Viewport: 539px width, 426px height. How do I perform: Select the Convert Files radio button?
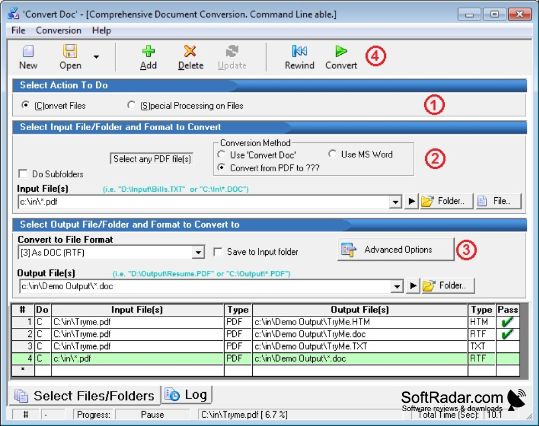click(25, 105)
